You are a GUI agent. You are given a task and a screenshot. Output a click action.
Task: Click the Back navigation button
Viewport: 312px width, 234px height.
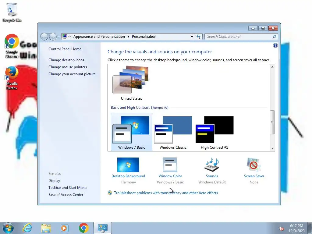(x=44, y=37)
